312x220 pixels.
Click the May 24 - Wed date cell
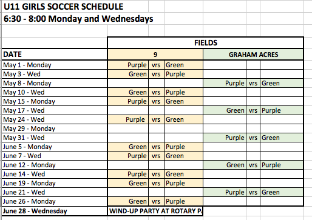coord(55,119)
